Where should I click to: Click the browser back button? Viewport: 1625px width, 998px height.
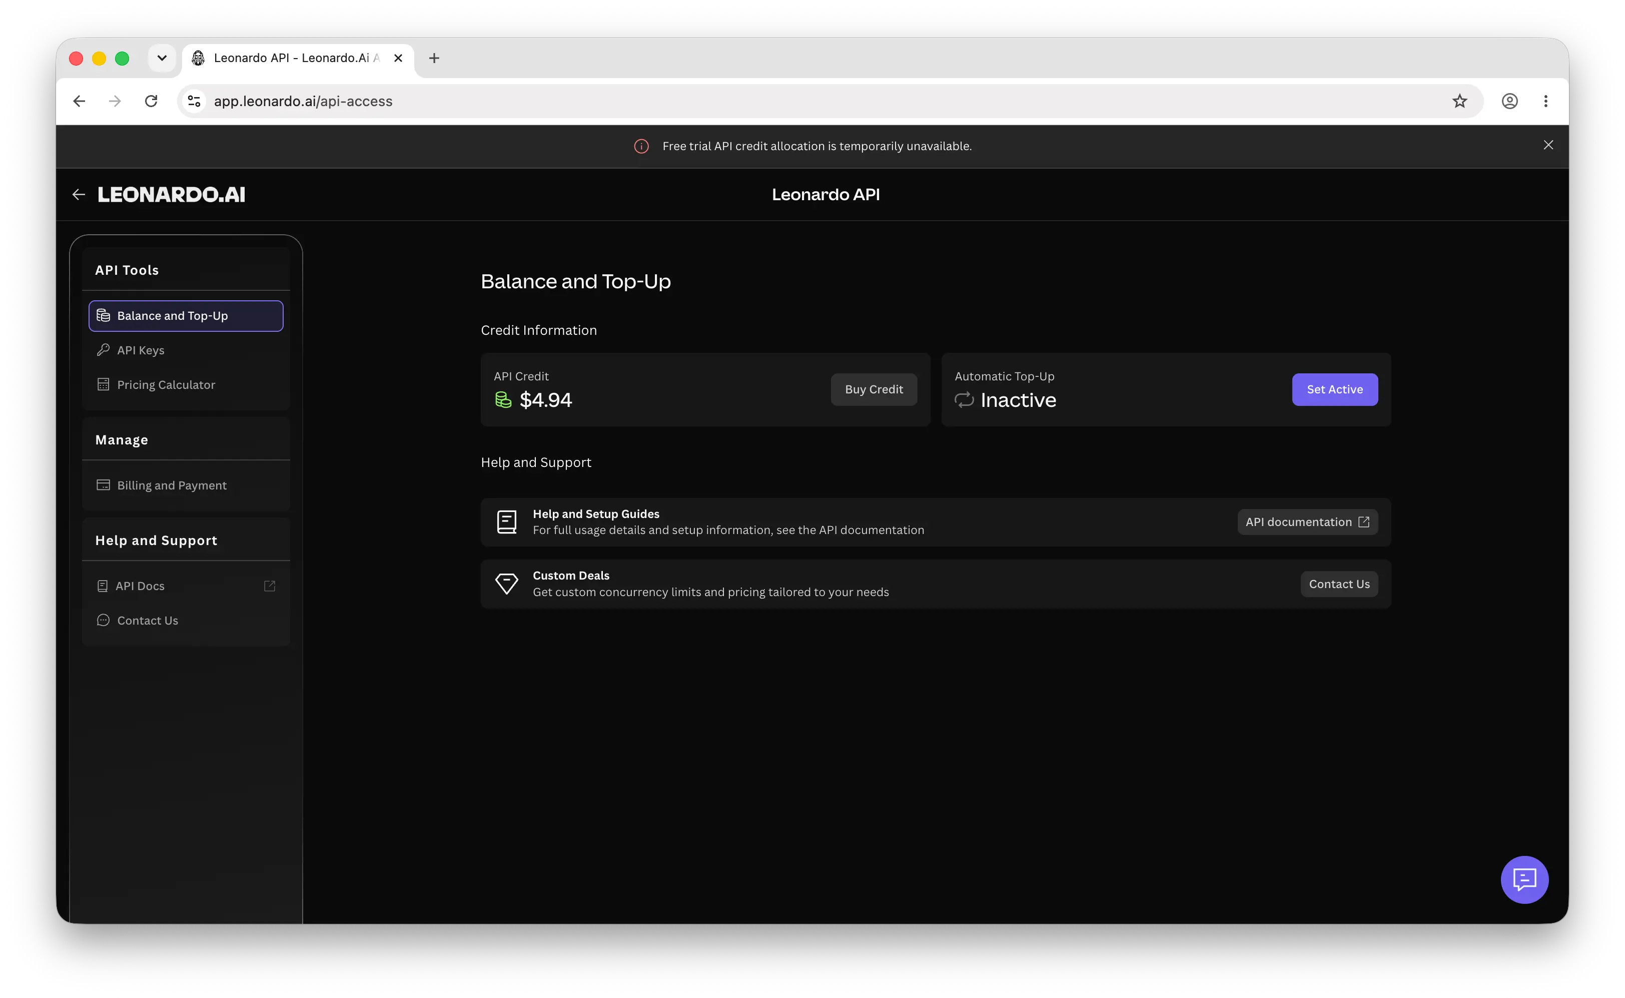(x=79, y=101)
